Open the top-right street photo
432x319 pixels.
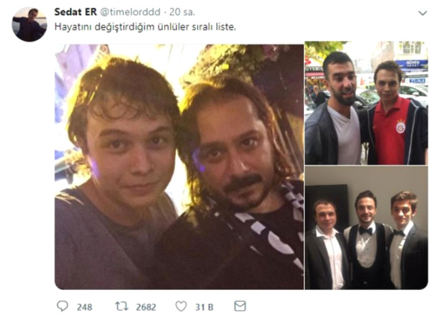pos(365,102)
